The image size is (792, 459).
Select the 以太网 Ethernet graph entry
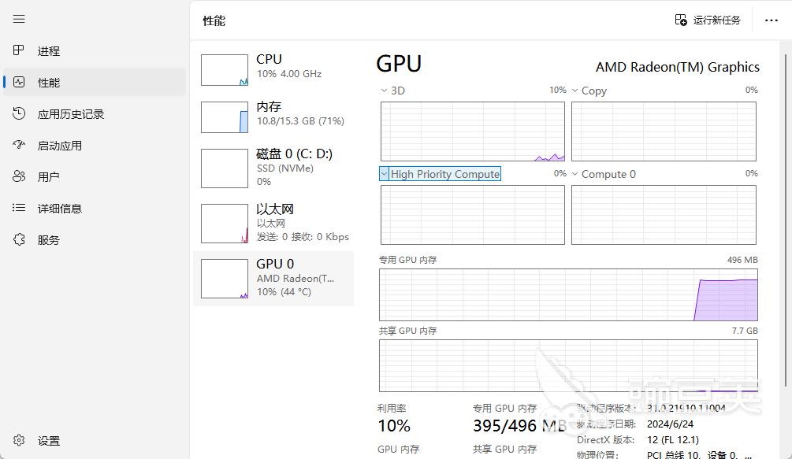click(273, 223)
